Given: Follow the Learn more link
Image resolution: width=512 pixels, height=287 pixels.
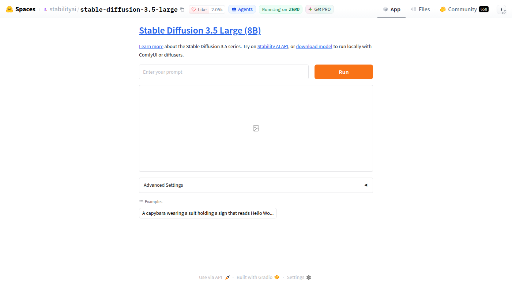Looking at the screenshot, I should click(151, 46).
